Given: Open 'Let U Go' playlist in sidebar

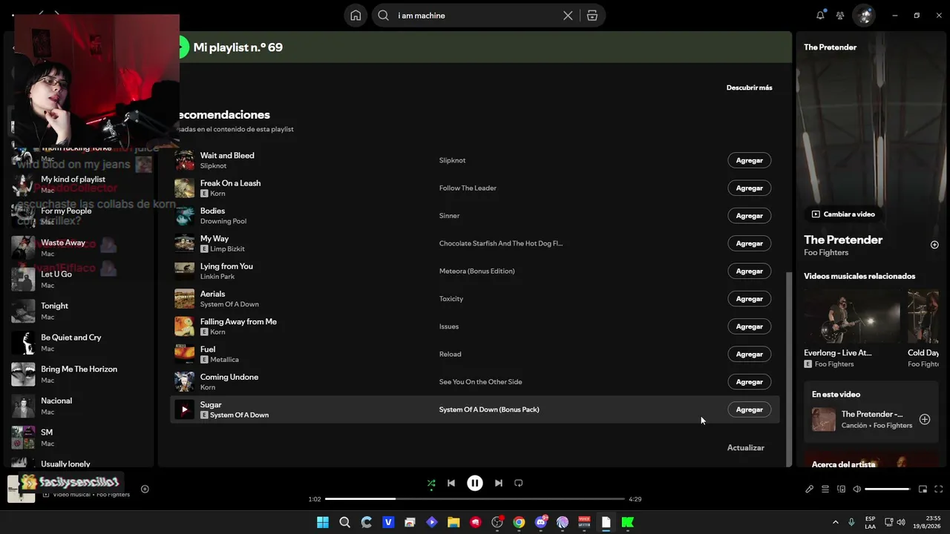Looking at the screenshot, I should (x=82, y=280).
